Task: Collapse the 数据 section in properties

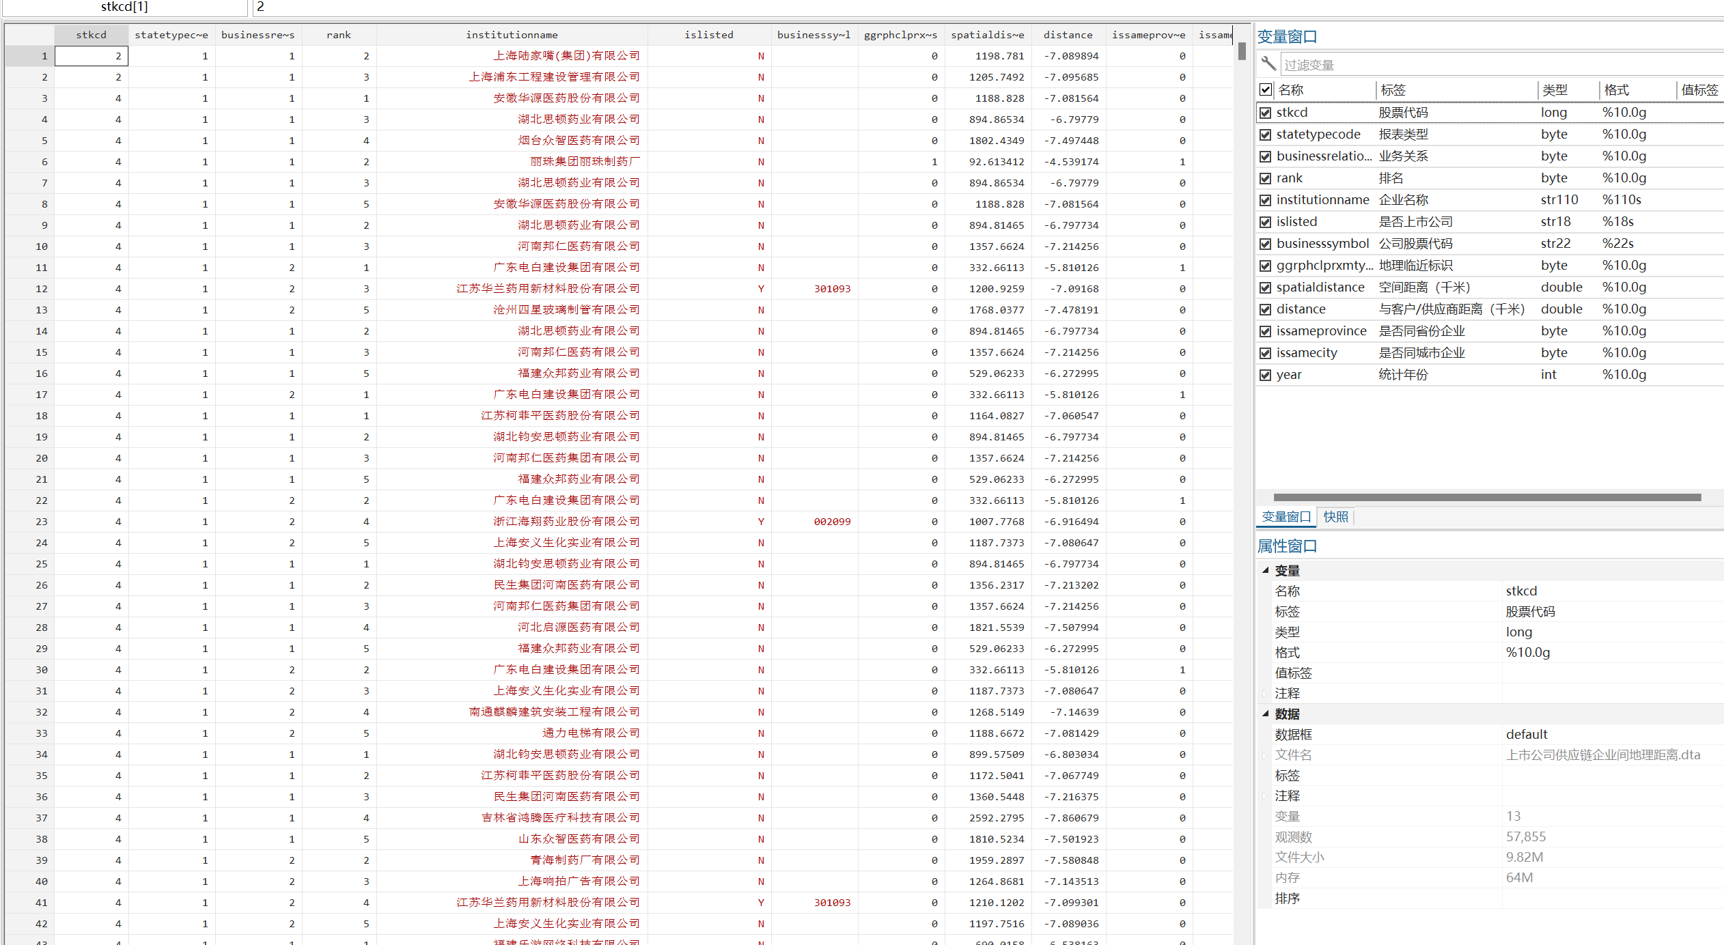Action: (1266, 714)
